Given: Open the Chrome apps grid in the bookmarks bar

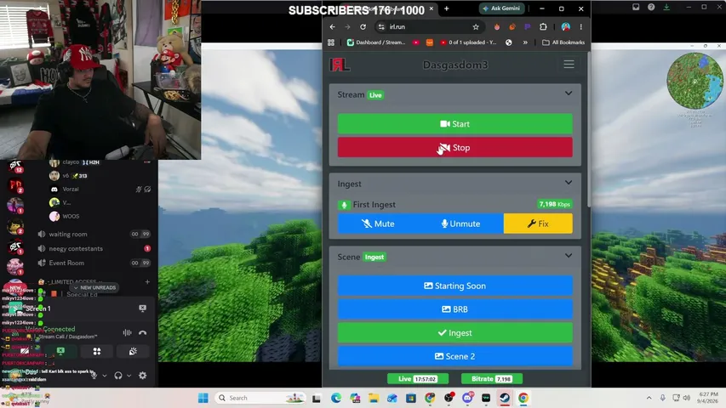Looking at the screenshot, I should (331, 42).
